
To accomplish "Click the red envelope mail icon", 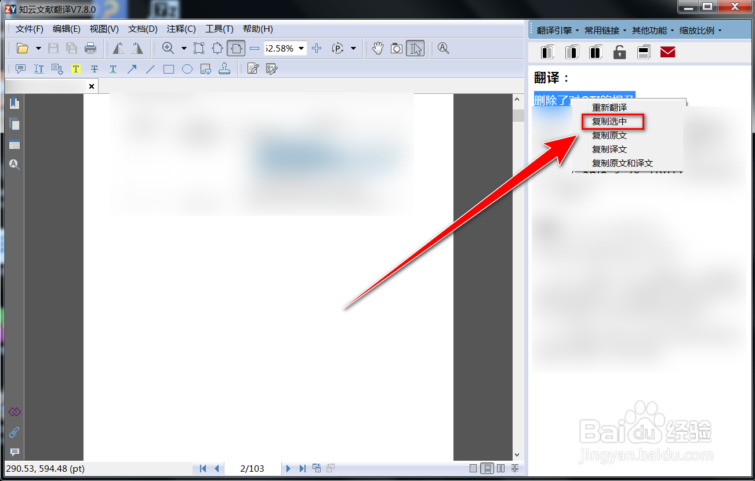I will click(x=668, y=52).
